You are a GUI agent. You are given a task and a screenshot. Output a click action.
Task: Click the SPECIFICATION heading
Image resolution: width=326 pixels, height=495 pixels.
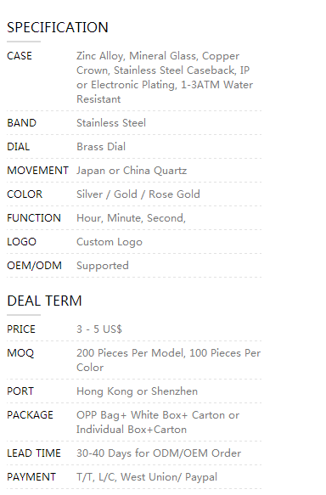58,27
